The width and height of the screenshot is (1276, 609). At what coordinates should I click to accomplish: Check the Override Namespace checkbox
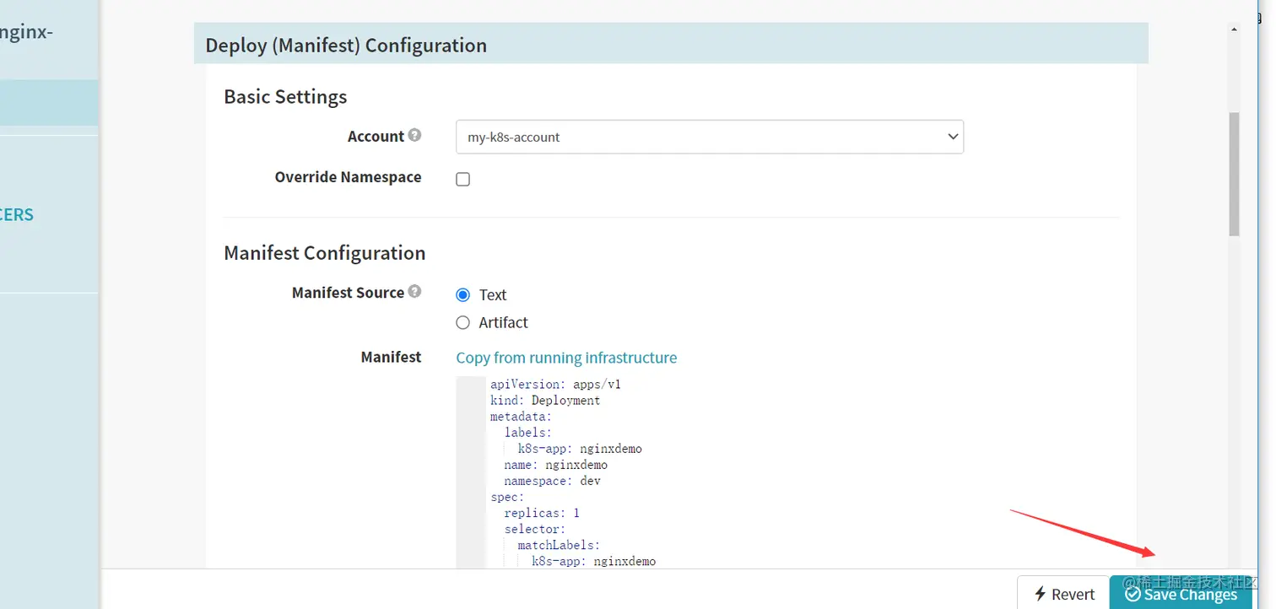tap(462, 179)
